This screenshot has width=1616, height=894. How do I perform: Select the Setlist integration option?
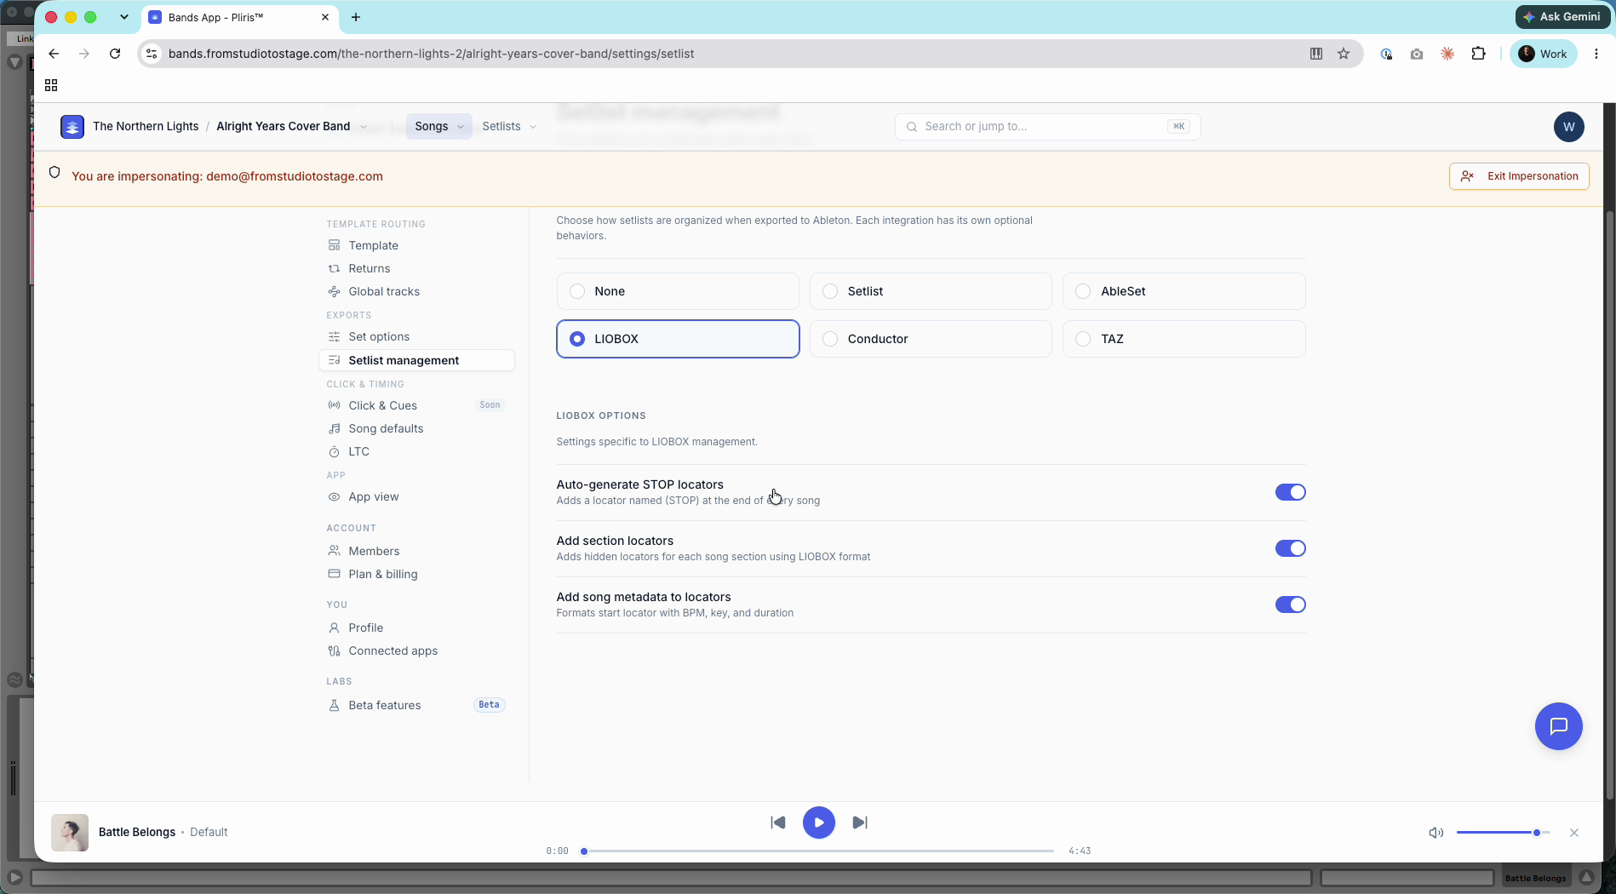tap(931, 291)
